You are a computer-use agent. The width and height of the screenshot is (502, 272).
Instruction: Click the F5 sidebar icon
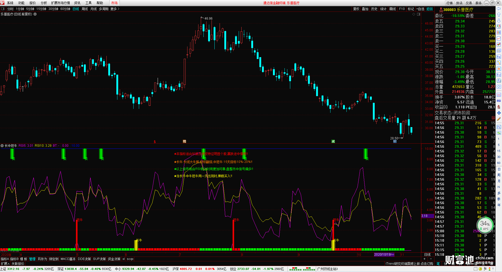coord(499,127)
